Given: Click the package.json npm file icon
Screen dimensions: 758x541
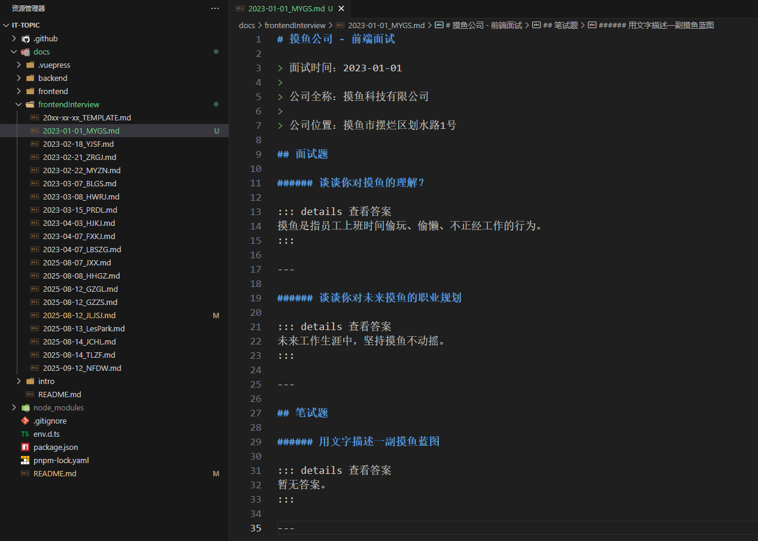Looking at the screenshot, I should (25, 447).
